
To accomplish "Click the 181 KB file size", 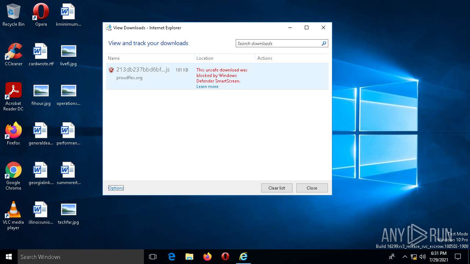I will tap(182, 70).
